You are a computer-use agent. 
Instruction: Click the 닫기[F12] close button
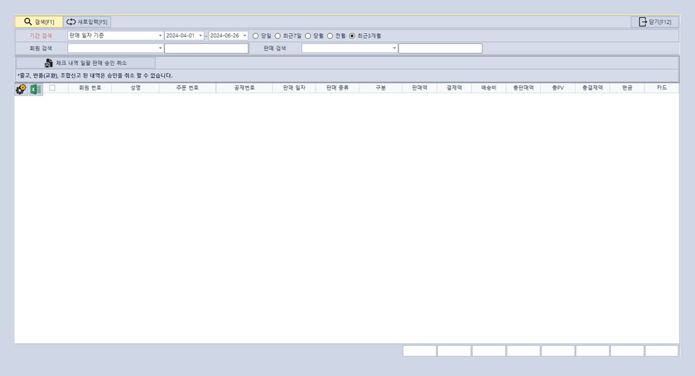pyautogui.click(x=654, y=22)
